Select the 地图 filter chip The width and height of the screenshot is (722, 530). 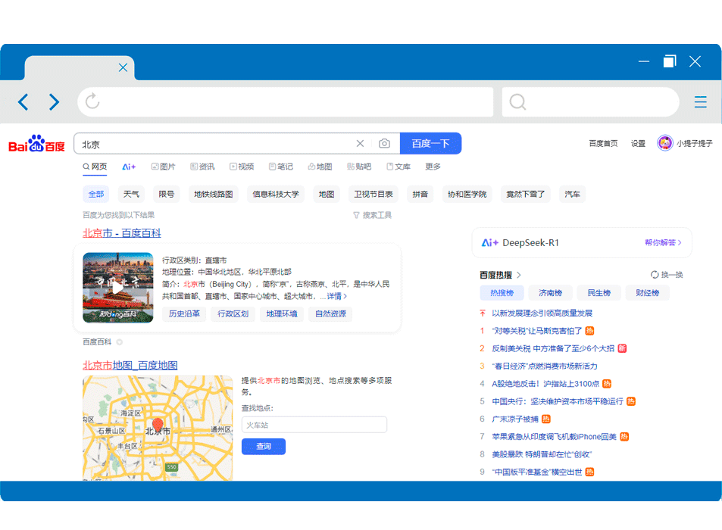[327, 194]
